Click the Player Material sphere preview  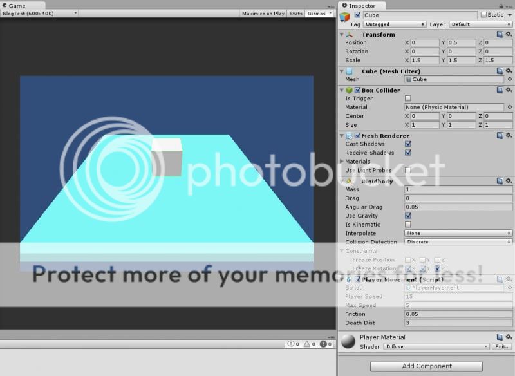point(347,341)
